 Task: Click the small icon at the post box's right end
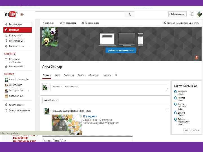[x=167, y=90]
